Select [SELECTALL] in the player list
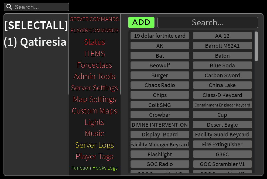The width and height of the screenshot is (267, 179). (x=36, y=25)
